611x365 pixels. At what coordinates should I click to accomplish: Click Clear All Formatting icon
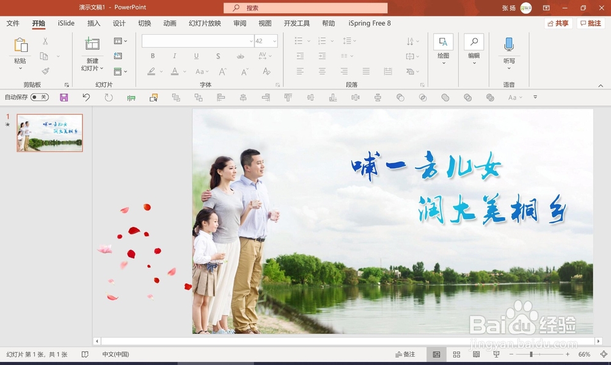266,71
